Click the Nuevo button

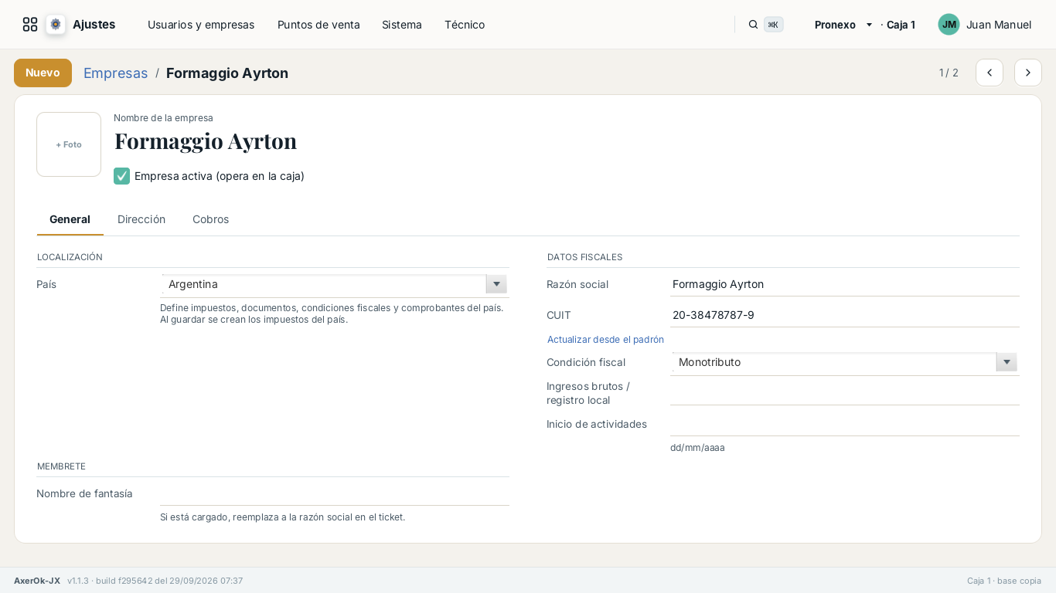[x=43, y=73]
